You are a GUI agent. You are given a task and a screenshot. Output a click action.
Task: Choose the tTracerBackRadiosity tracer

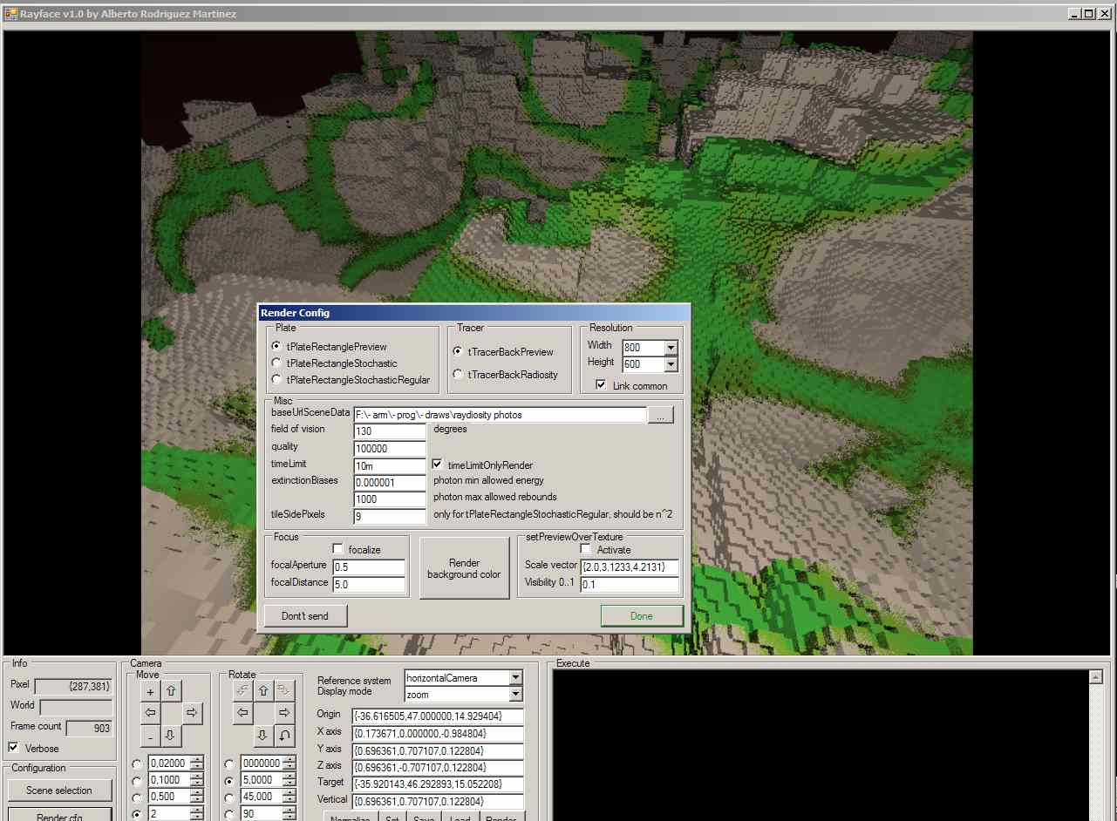[458, 375]
